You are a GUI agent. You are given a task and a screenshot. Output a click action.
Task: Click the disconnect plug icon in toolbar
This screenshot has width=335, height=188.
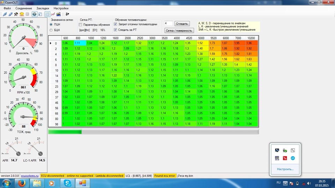pyautogui.click(x=10, y=14)
